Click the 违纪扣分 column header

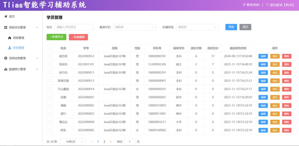point(213,48)
